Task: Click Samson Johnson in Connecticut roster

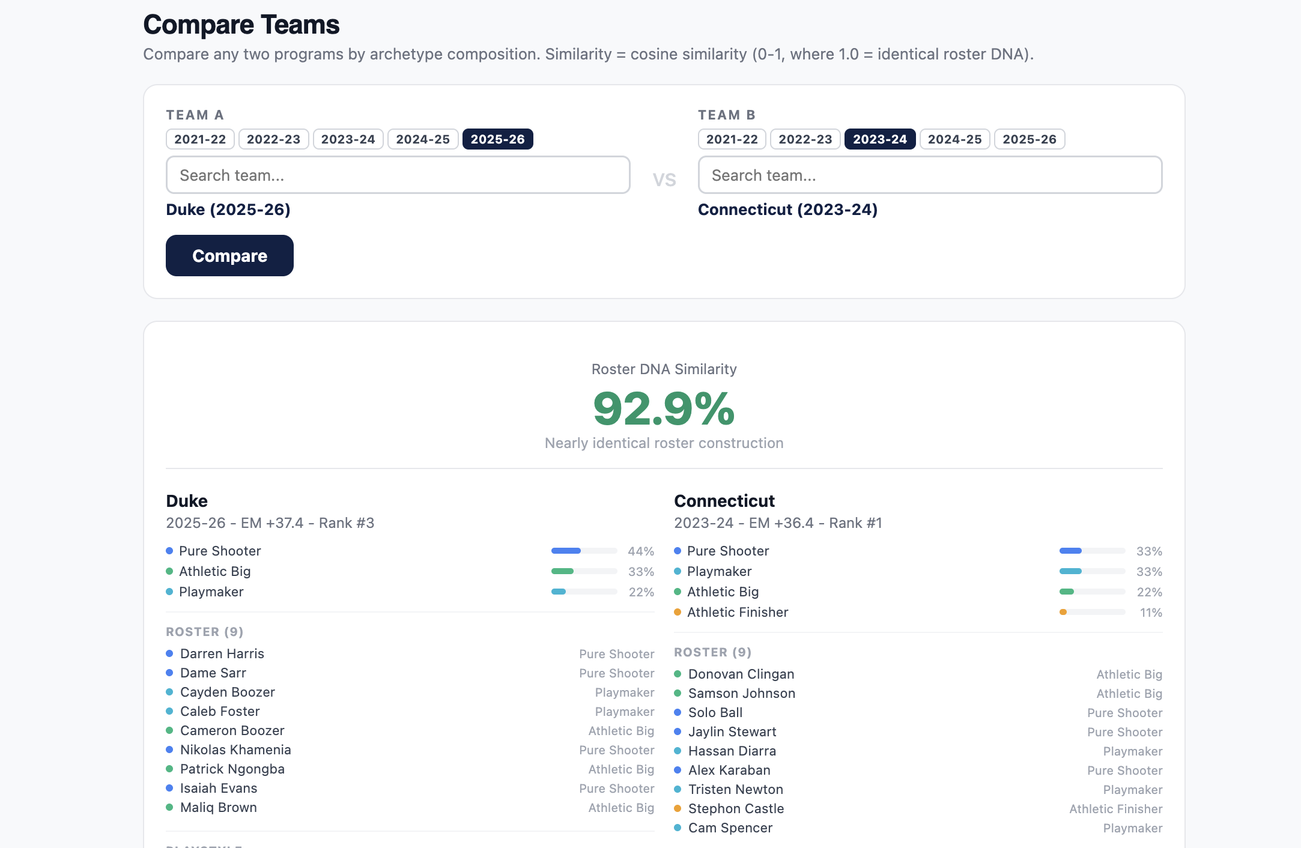Action: pos(742,693)
